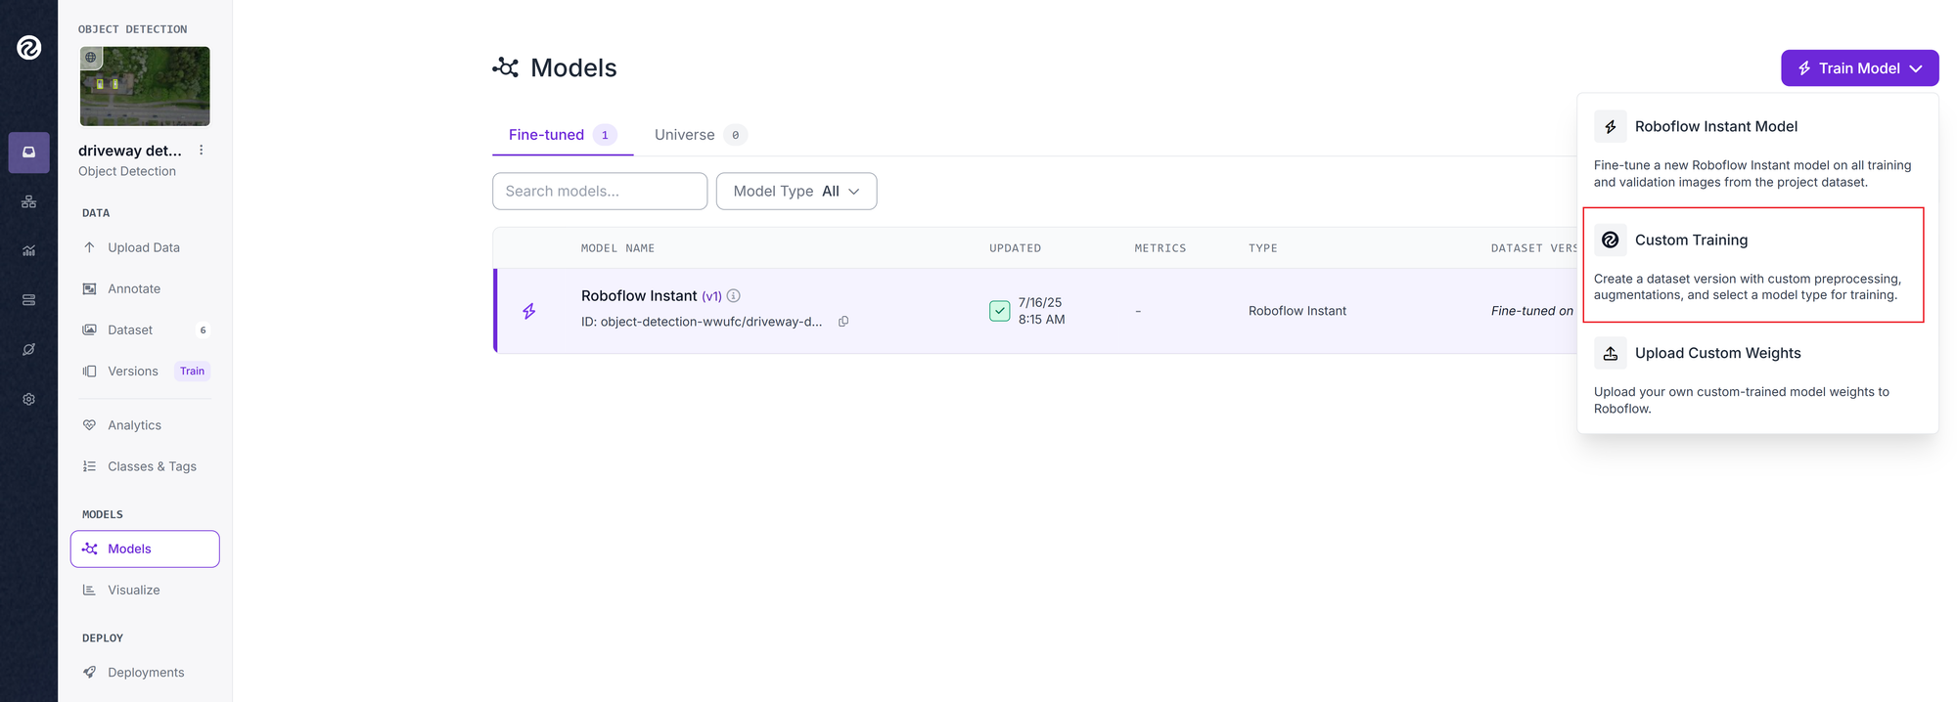Switch to the Universe tab

700,135
